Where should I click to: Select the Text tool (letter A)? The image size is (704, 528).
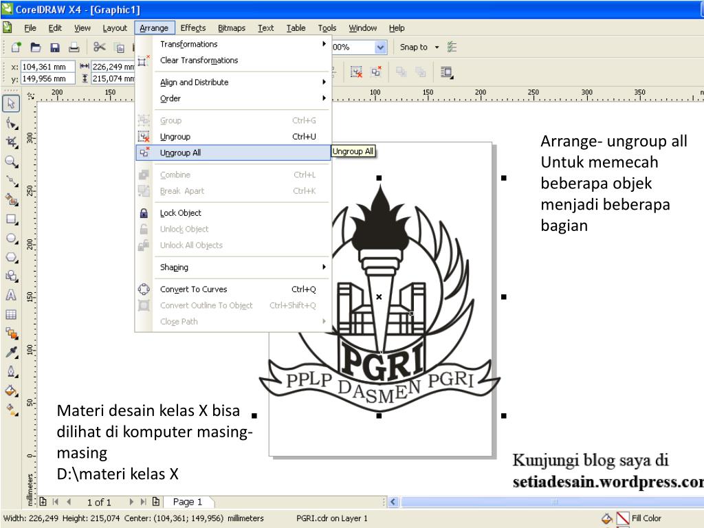(x=11, y=295)
